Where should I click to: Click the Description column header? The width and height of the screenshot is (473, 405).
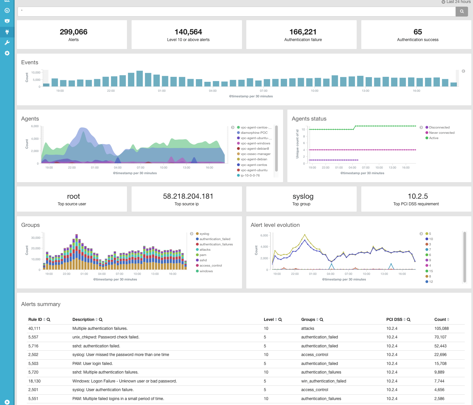[84, 320]
